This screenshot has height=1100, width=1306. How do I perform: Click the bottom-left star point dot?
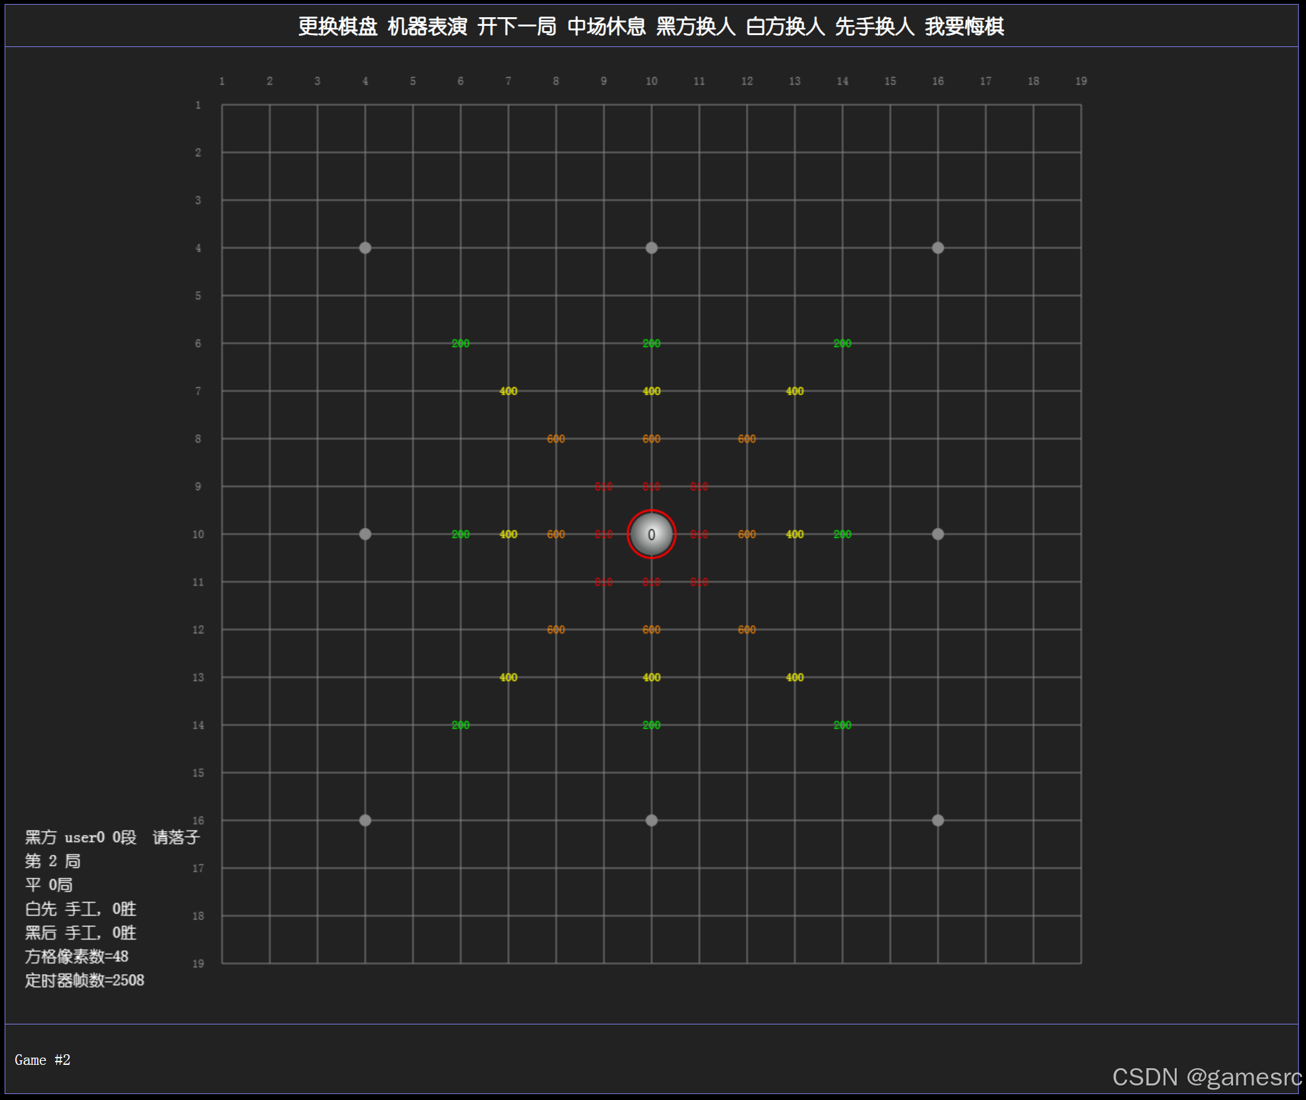365,820
